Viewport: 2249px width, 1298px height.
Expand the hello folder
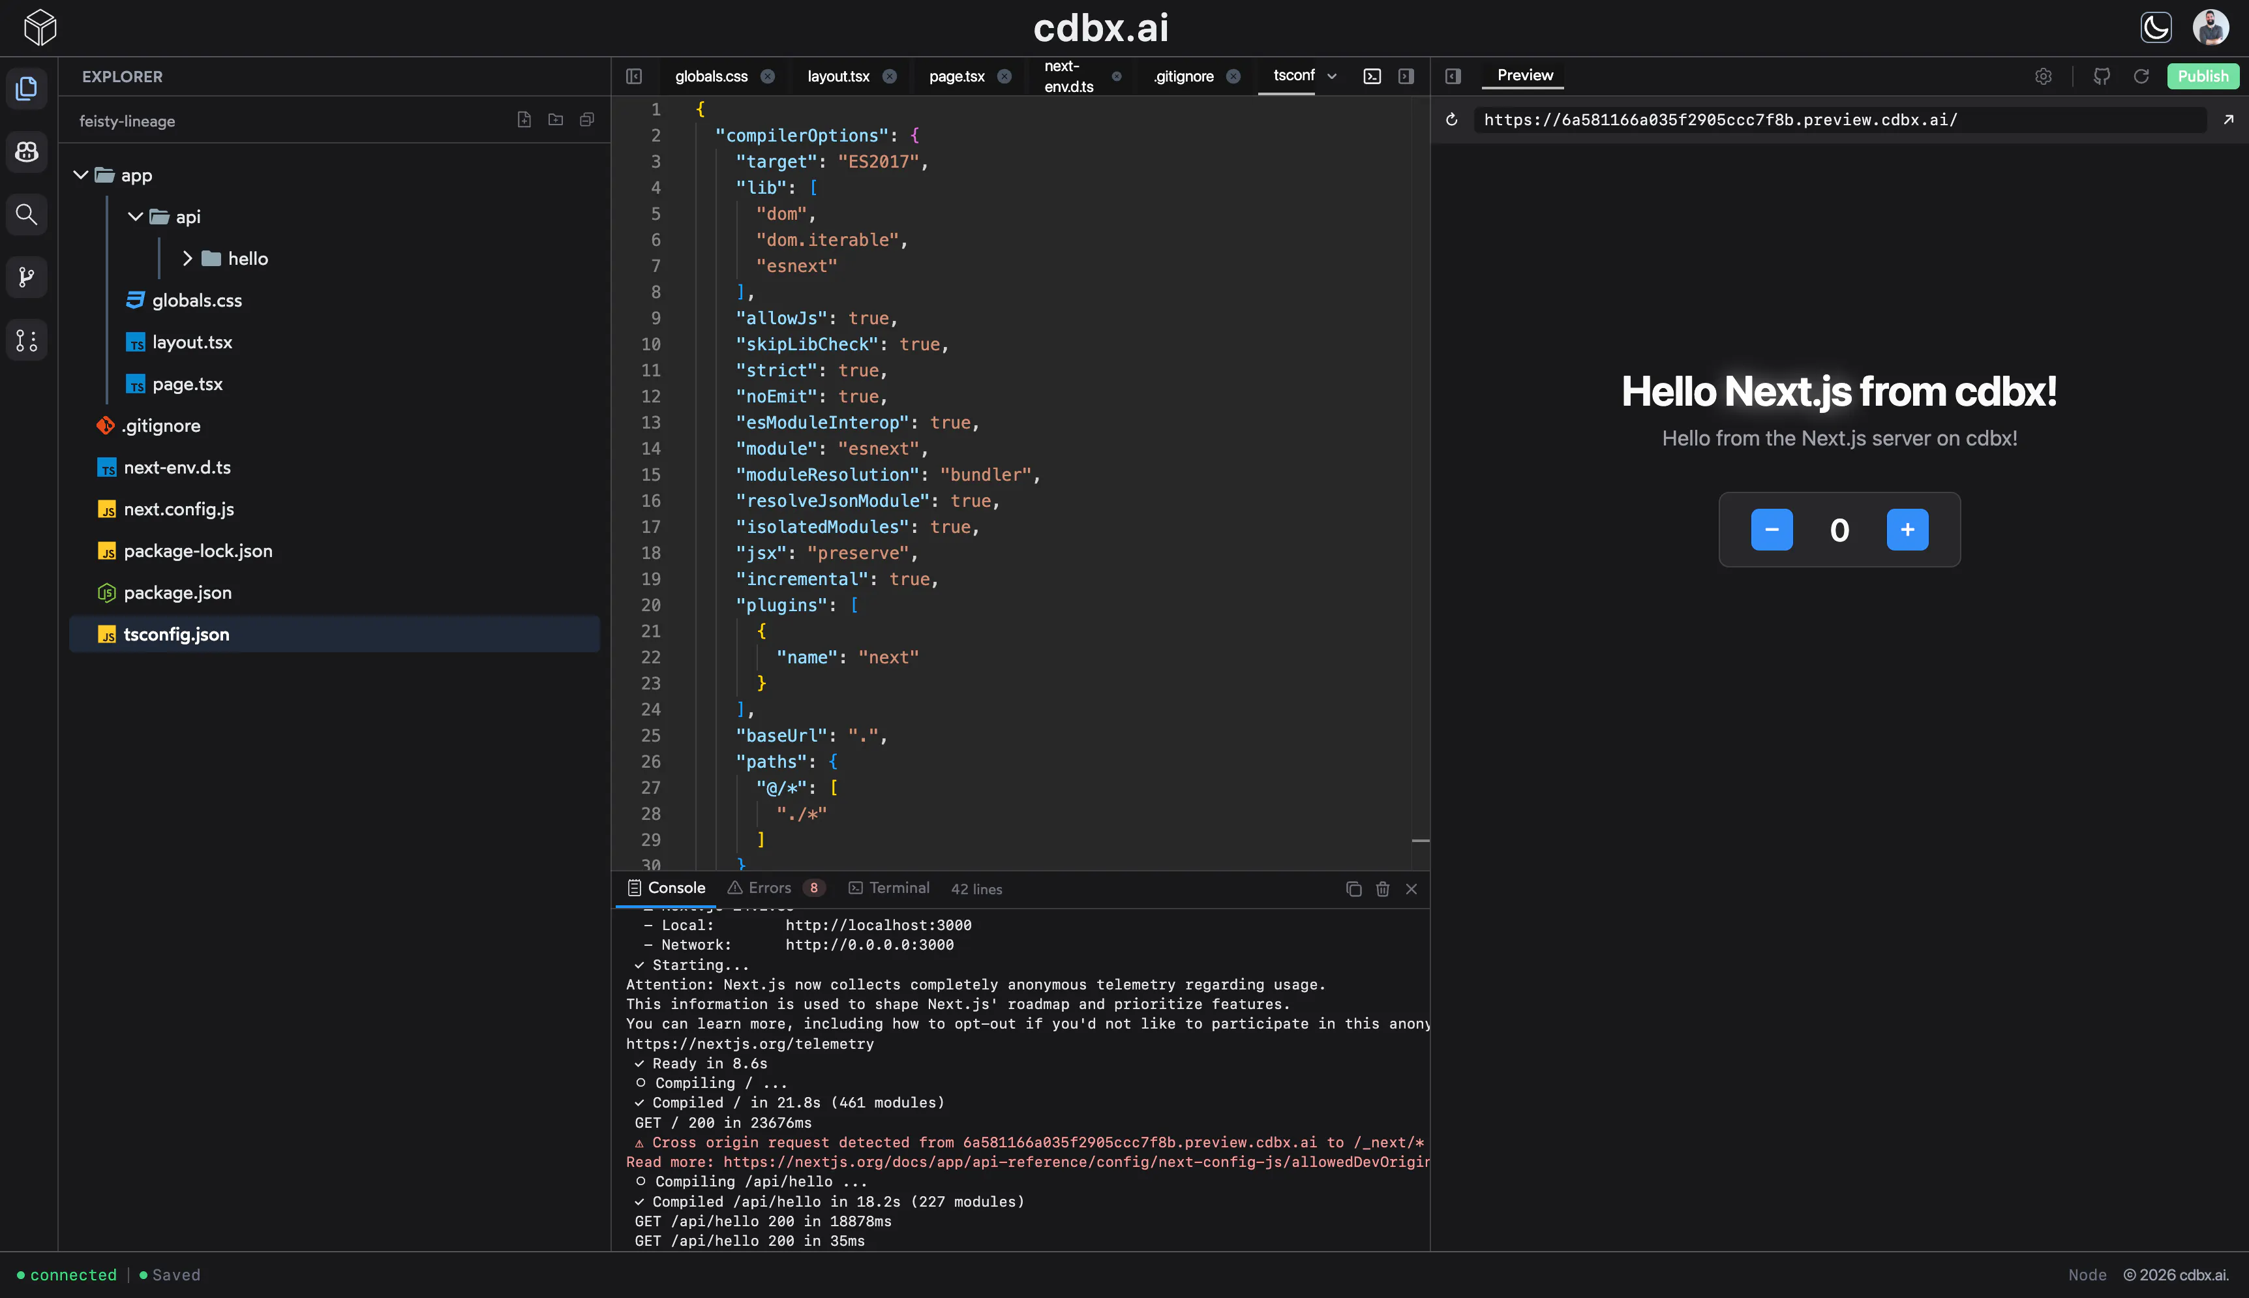tap(187, 258)
